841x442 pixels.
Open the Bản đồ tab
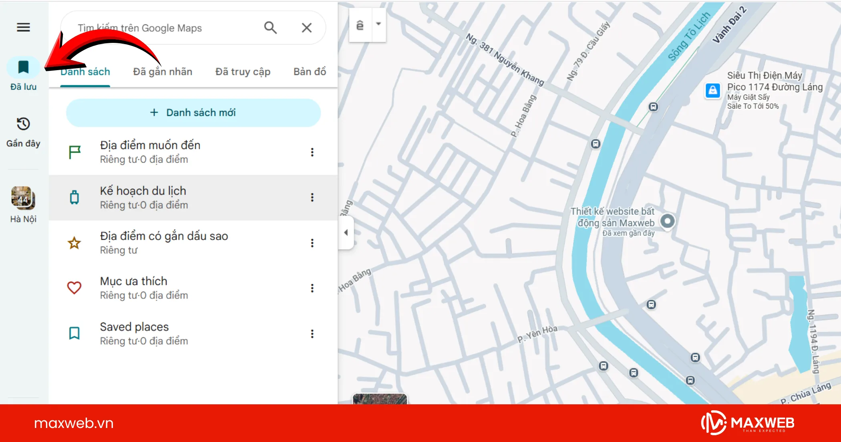tap(310, 72)
